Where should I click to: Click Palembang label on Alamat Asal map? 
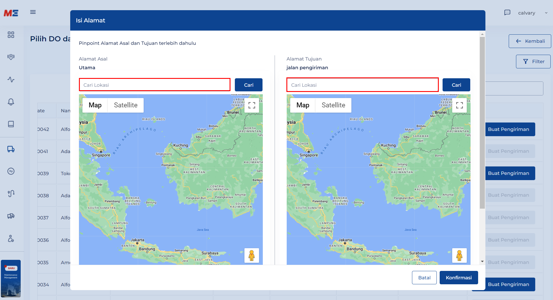pos(112,201)
